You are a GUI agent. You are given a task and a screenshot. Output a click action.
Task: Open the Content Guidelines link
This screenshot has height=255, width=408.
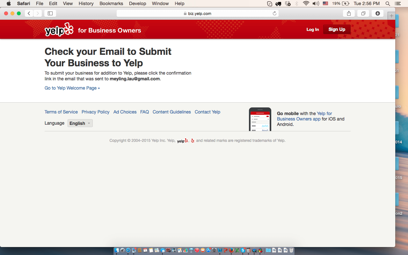tap(172, 112)
